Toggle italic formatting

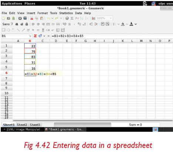22,24
